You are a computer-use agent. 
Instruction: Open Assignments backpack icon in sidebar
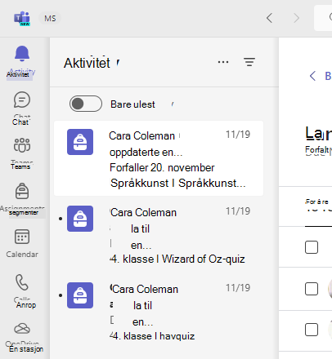(x=22, y=191)
